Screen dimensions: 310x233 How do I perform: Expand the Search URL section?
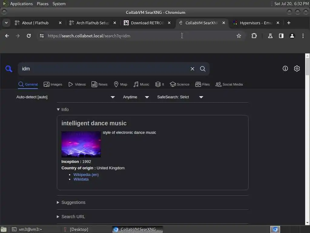click(x=71, y=217)
